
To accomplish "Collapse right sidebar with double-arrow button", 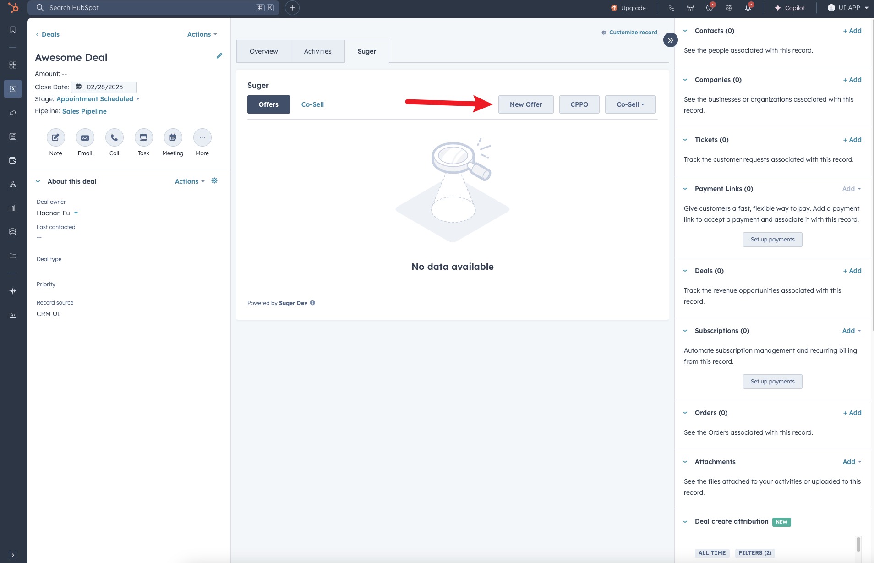I will (x=670, y=40).
